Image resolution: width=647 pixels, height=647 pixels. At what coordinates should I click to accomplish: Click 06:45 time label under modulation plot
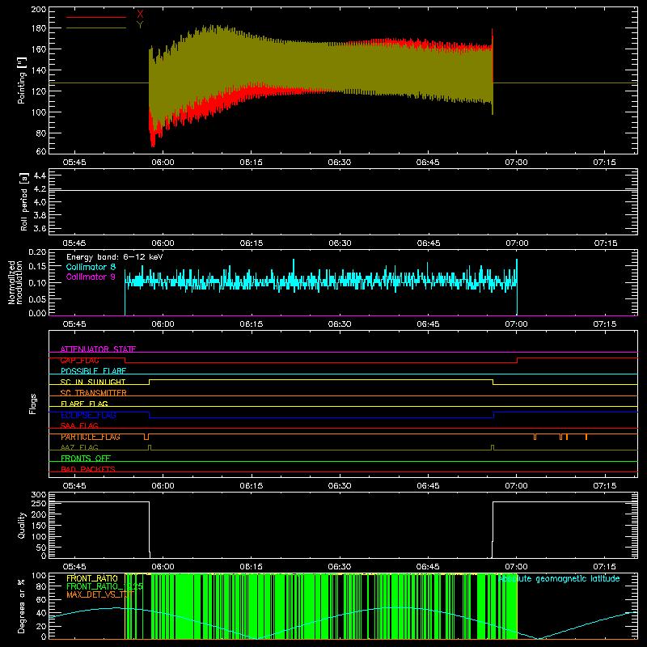pos(428,324)
